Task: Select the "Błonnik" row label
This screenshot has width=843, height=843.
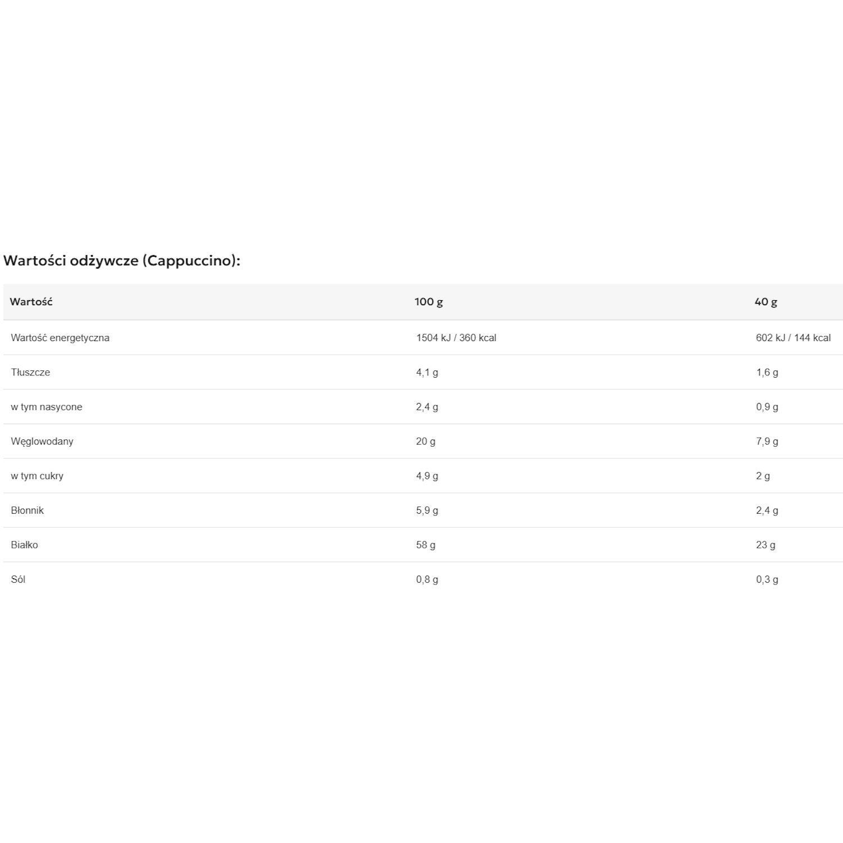Action: coord(27,510)
